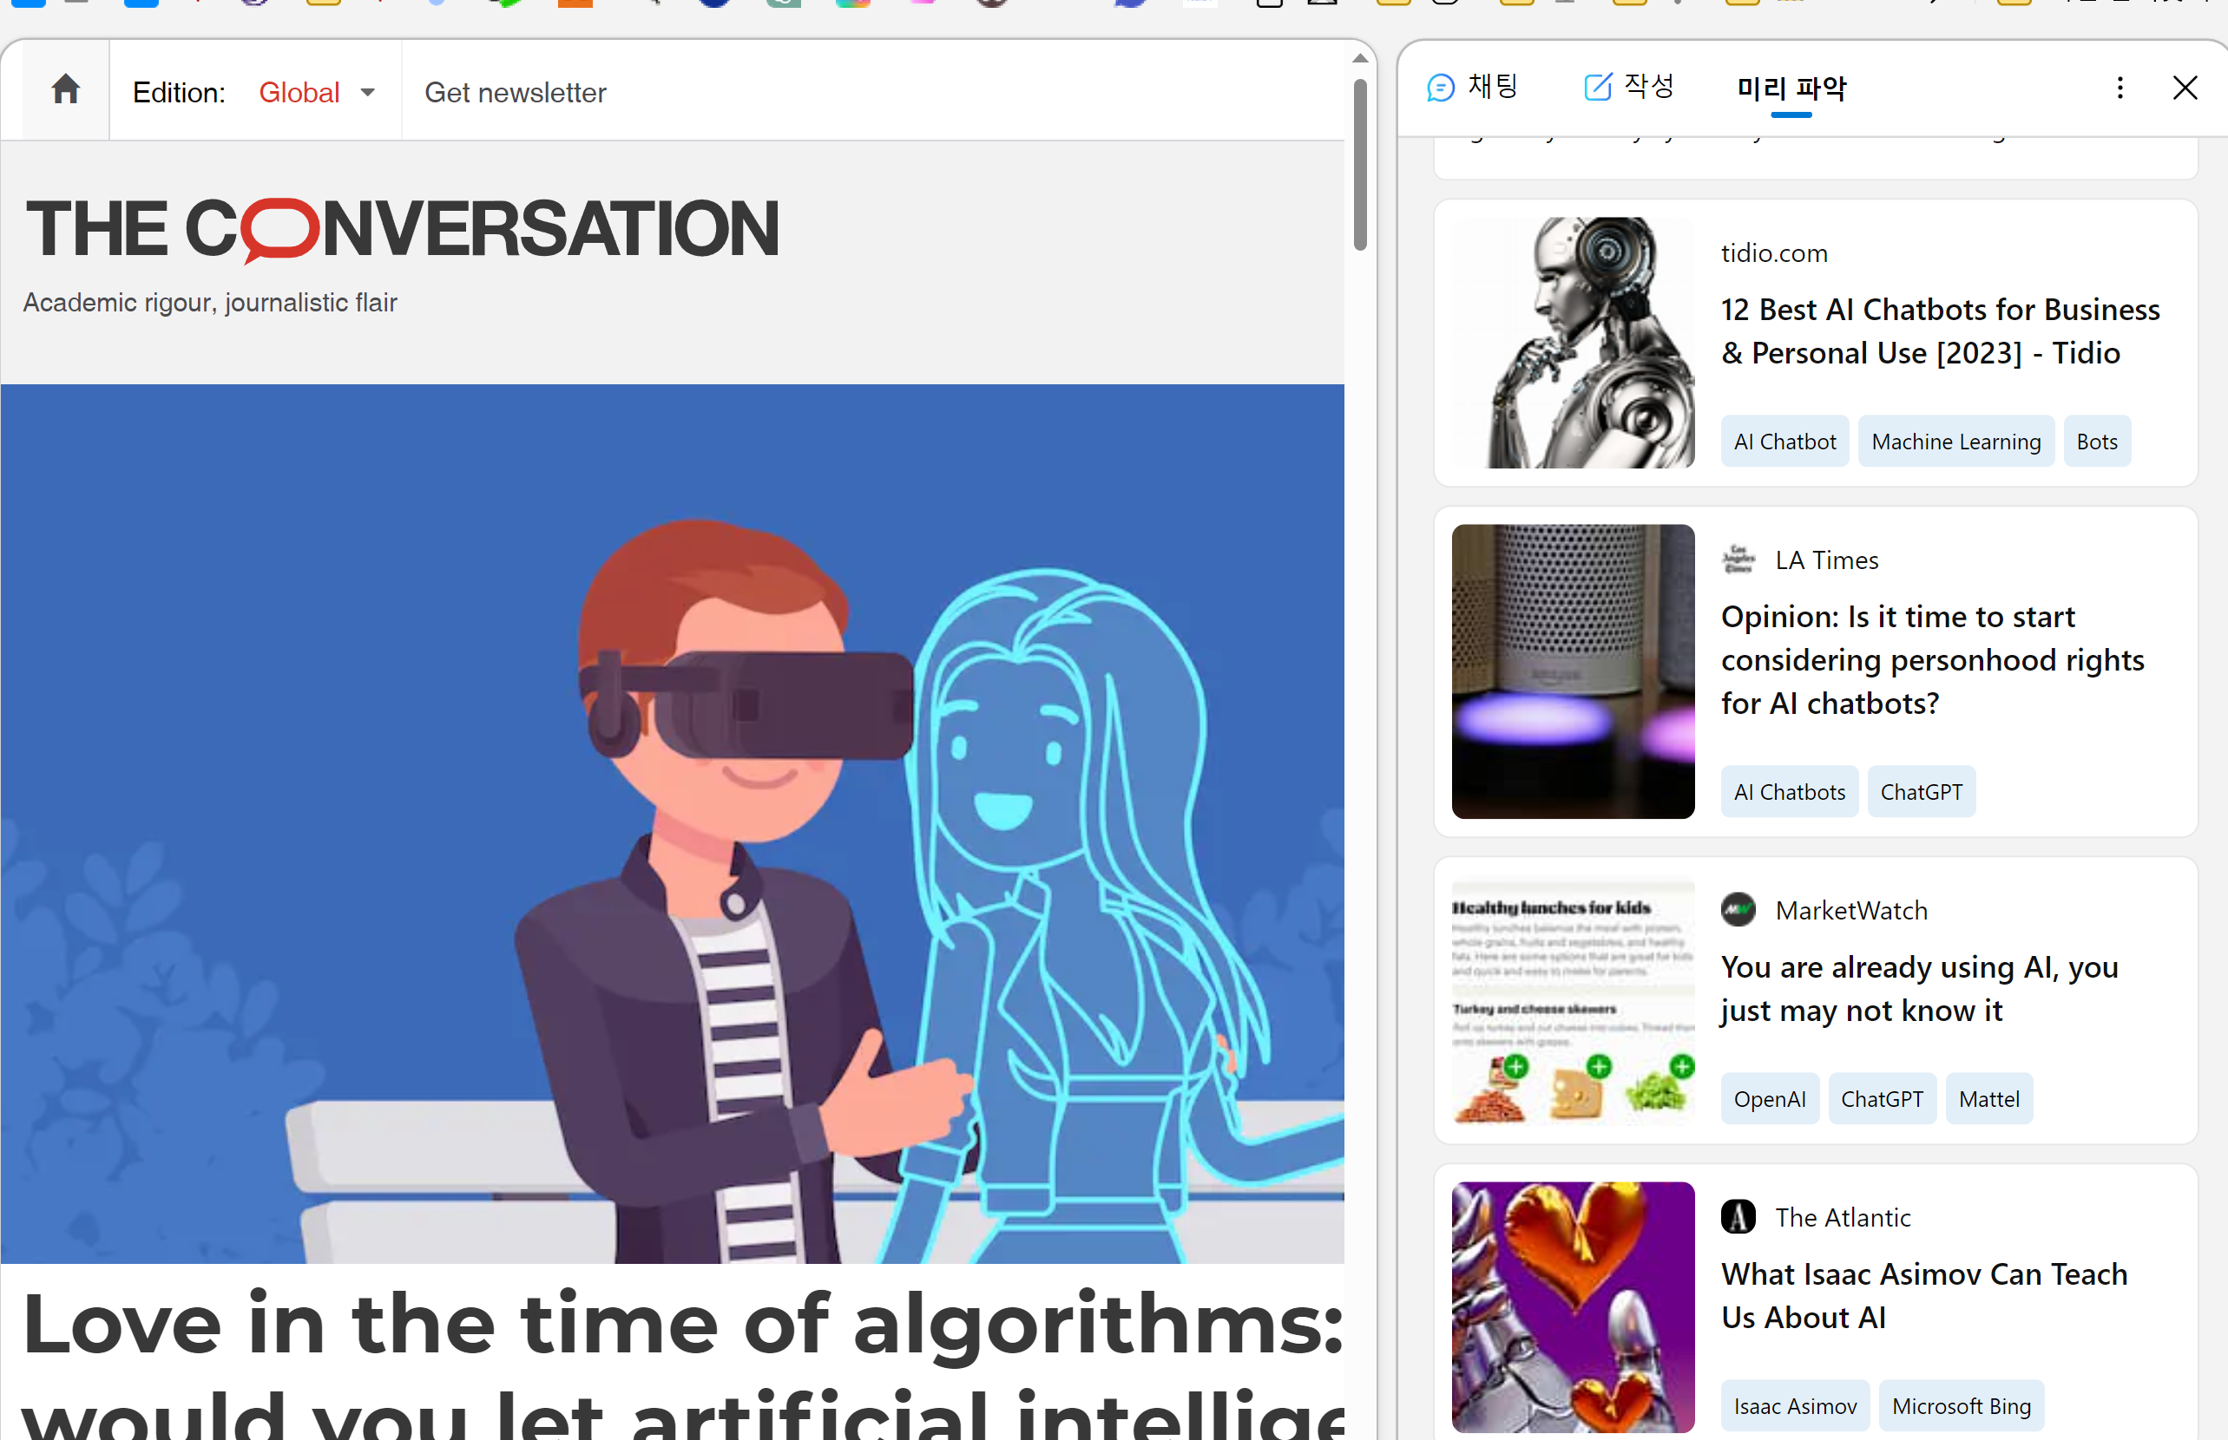Click the LA Times source logo icon
Viewport: 2228px width, 1440px height.
point(1738,560)
